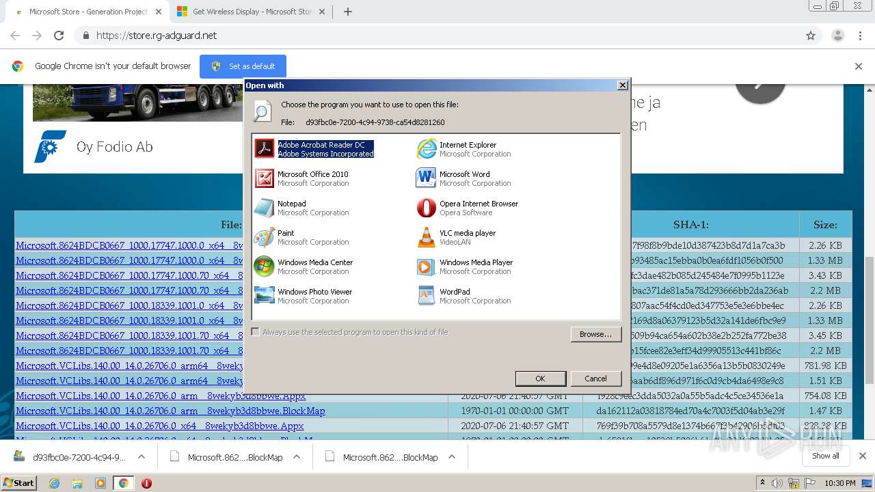875x492 pixels.
Task: Show hidden system tray icons
Action: point(762,483)
